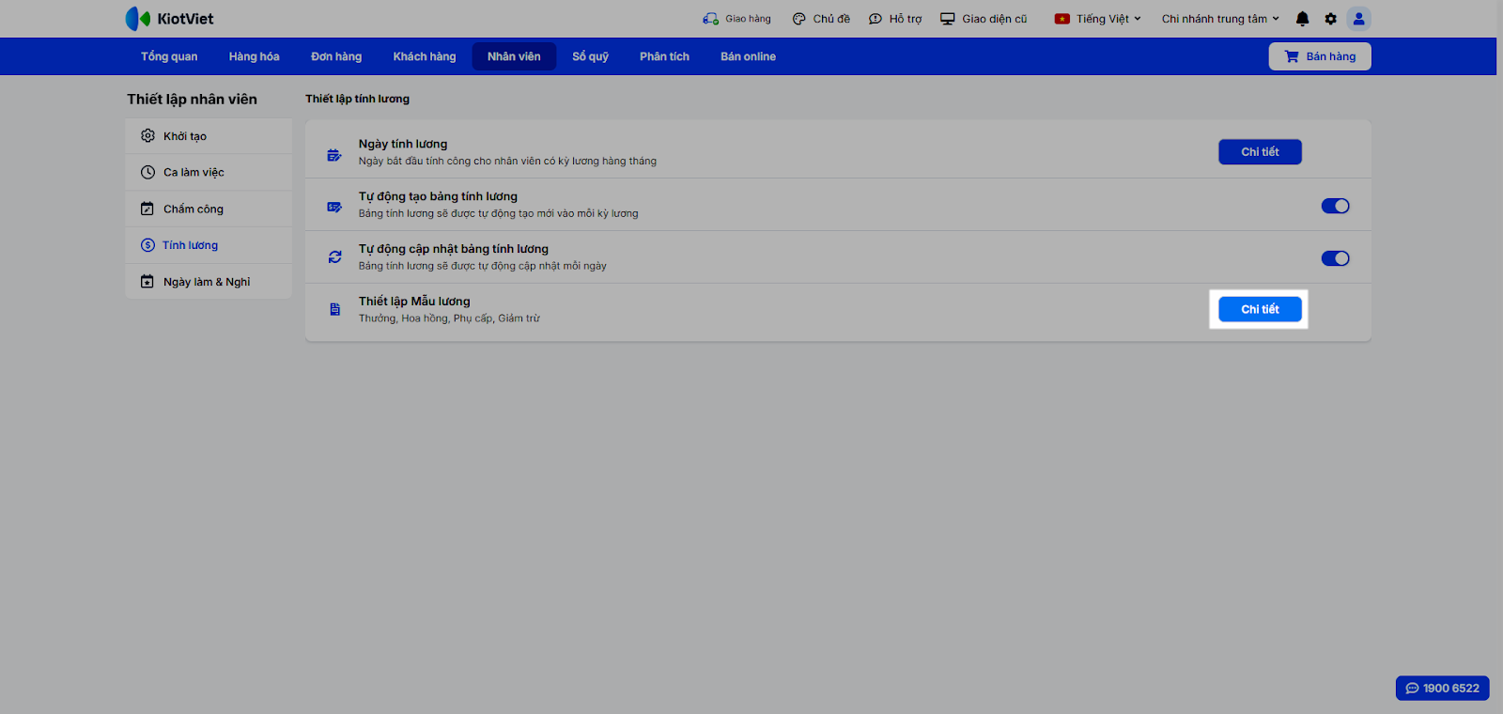Click the Ngày tính lương title
Screen dimensions: 1503x714
(x=403, y=144)
